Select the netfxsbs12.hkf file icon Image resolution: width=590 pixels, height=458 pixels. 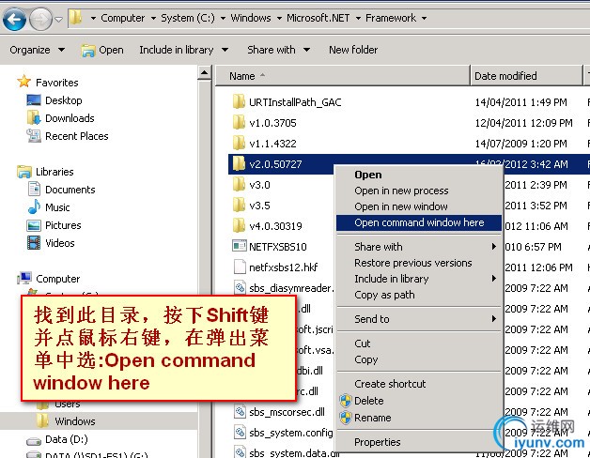240,267
